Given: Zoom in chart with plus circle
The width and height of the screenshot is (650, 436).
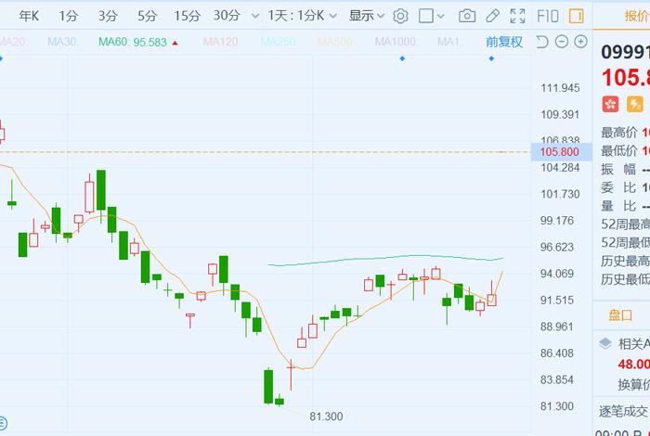Looking at the screenshot, I should (581, 42).
